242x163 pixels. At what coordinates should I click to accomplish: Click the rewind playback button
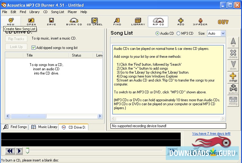10,151
